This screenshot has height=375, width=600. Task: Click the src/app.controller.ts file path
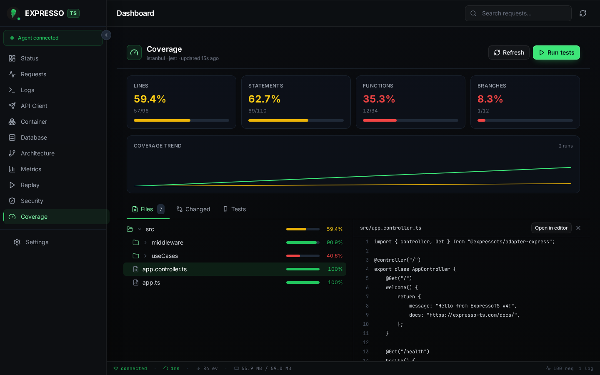[390, 228]
